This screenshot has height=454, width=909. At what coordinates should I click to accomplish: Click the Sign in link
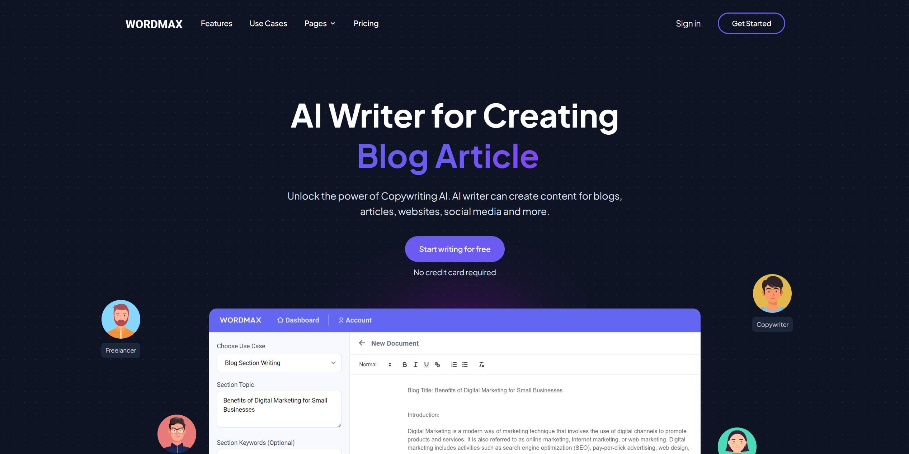click(688, 23)
